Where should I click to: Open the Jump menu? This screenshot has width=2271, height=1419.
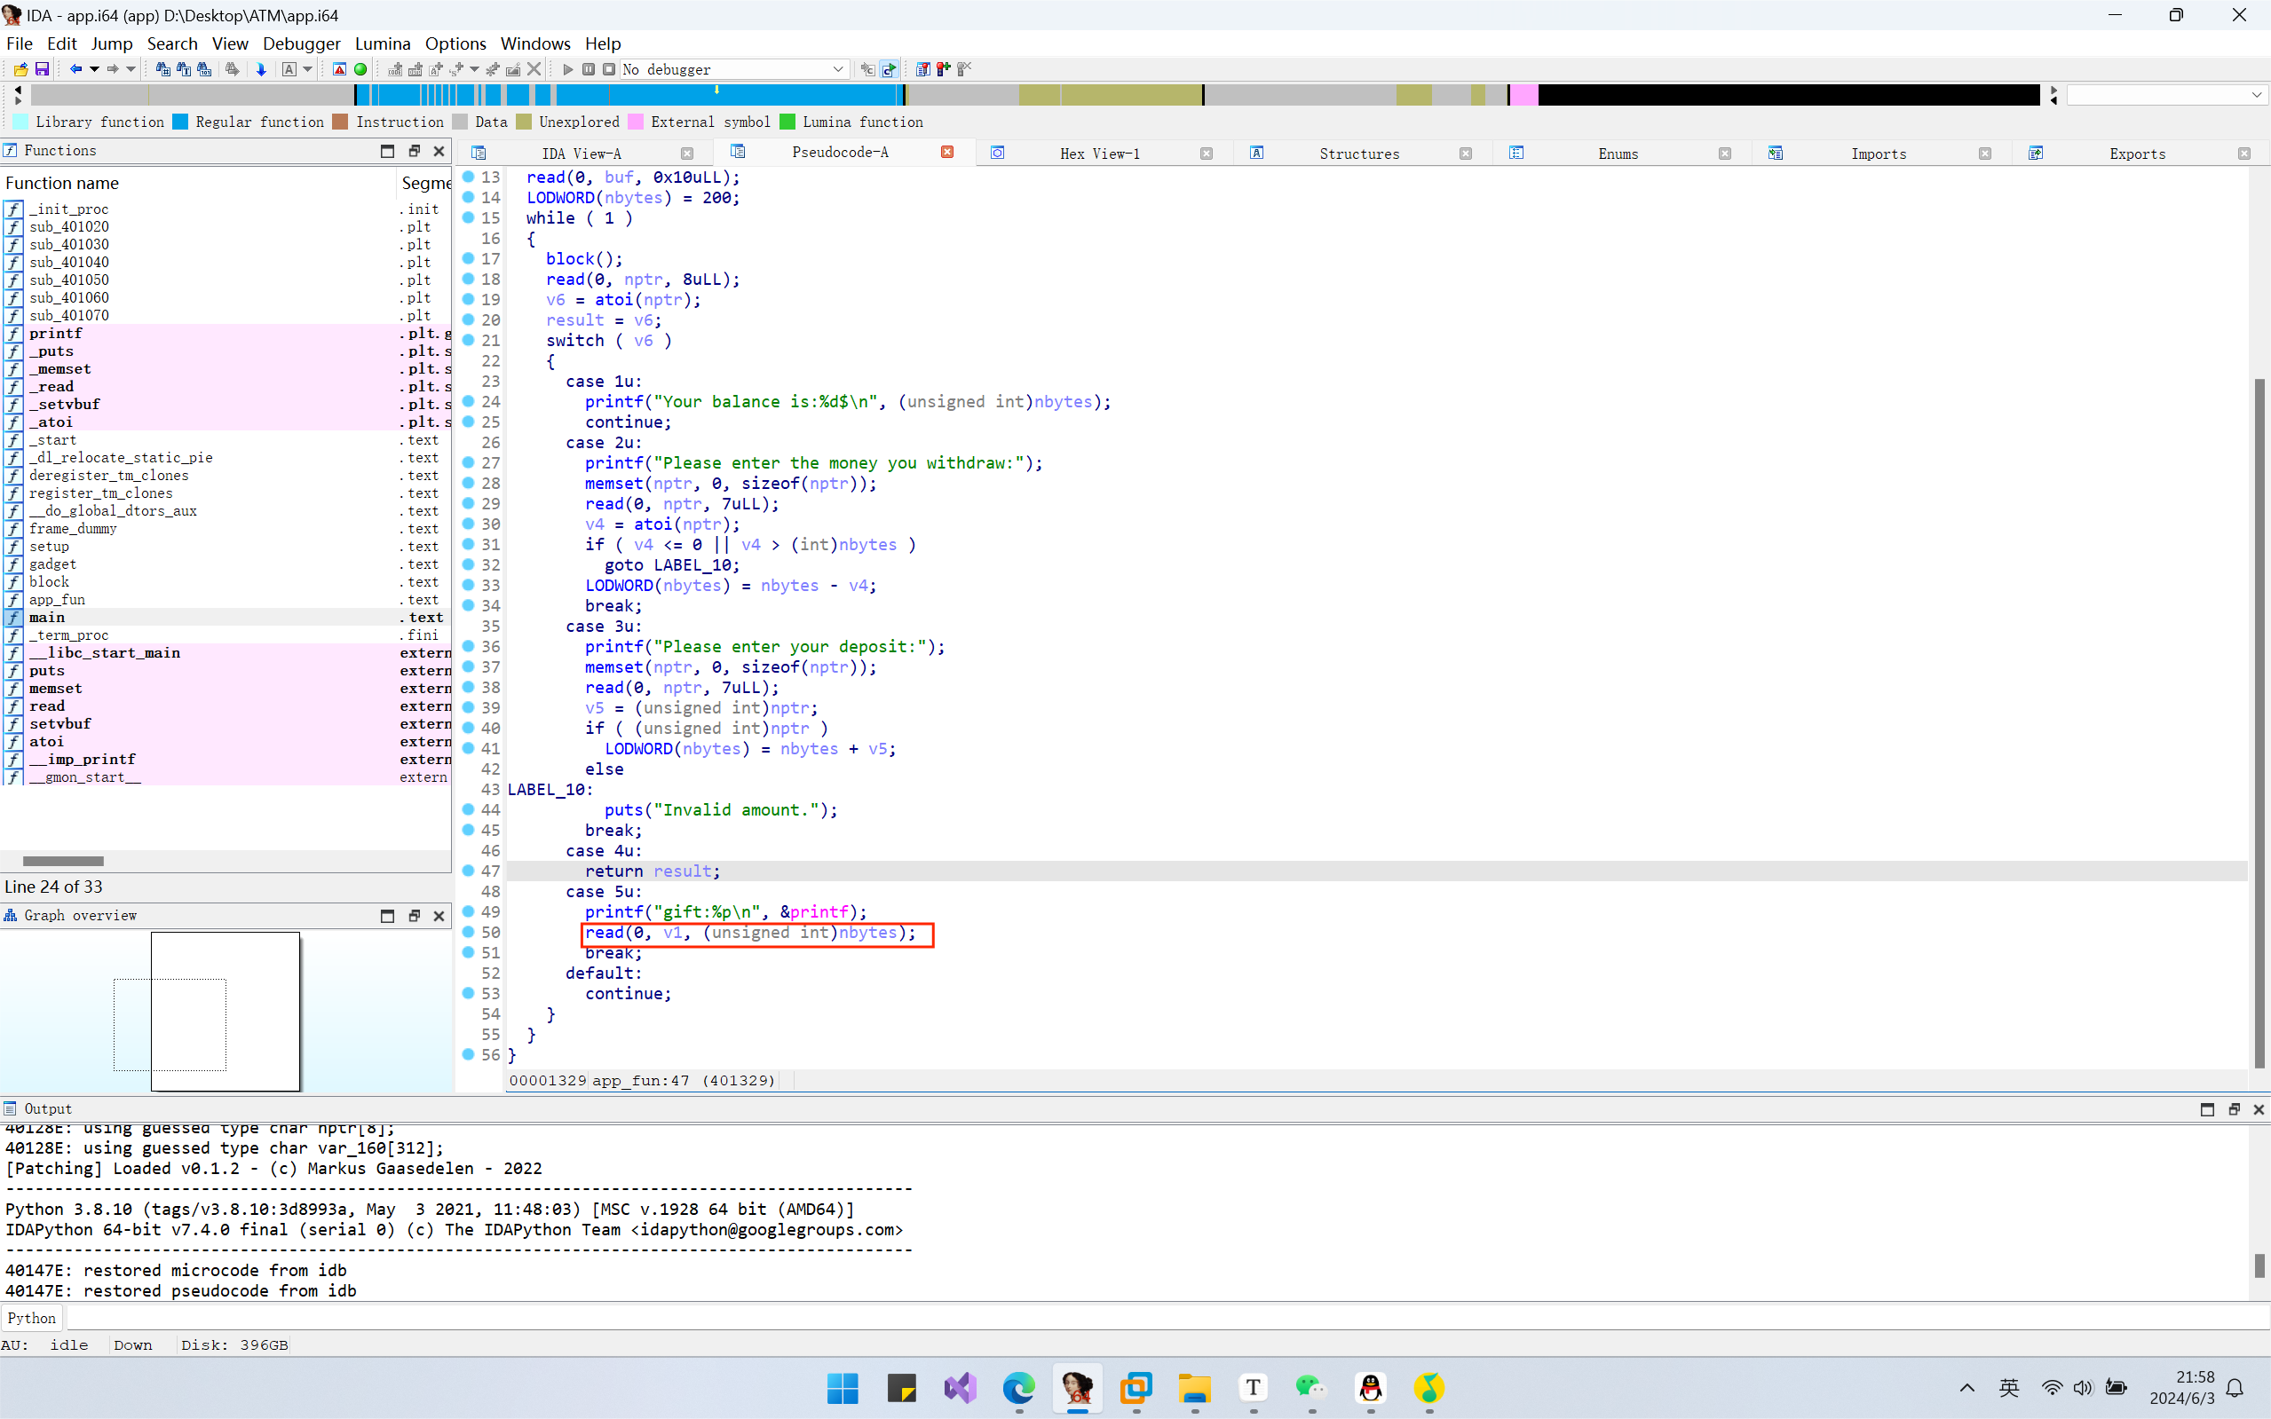[112, 43]
